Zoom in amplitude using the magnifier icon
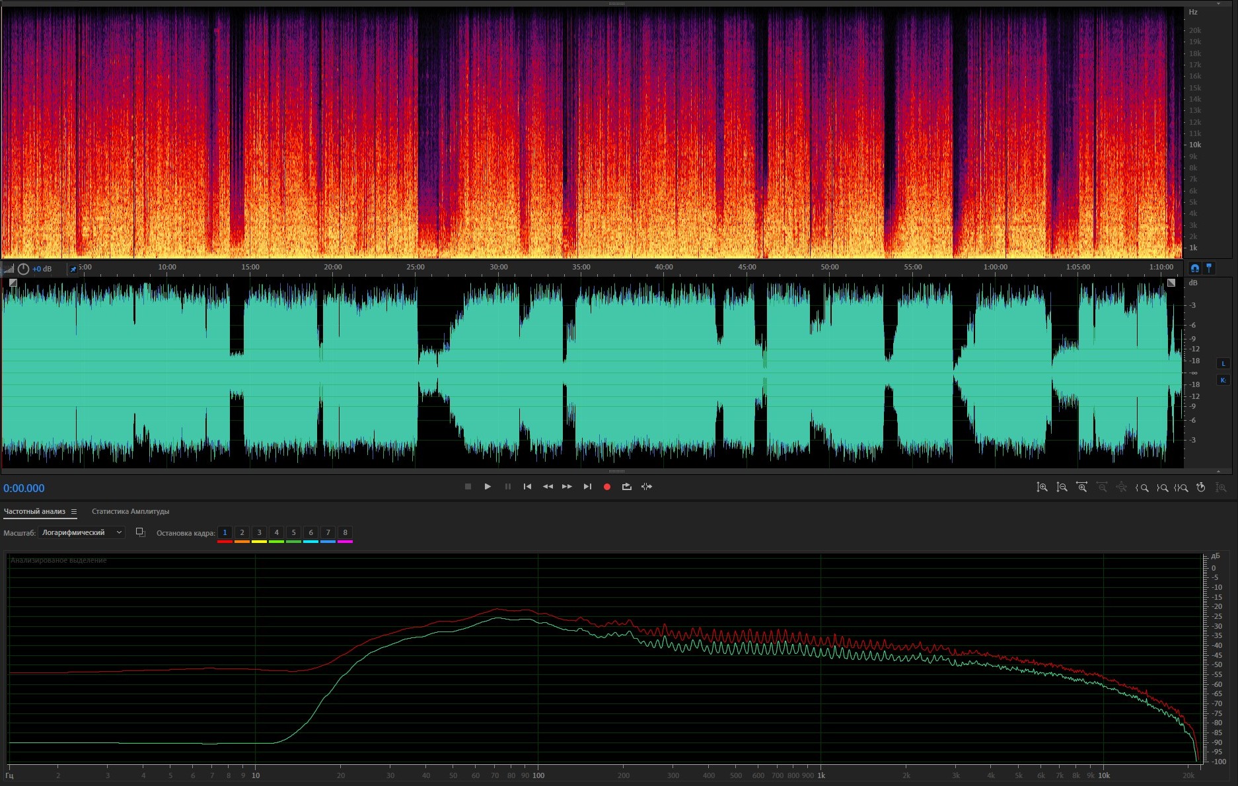1238x786 pixels. click(x=1042, y=487)
